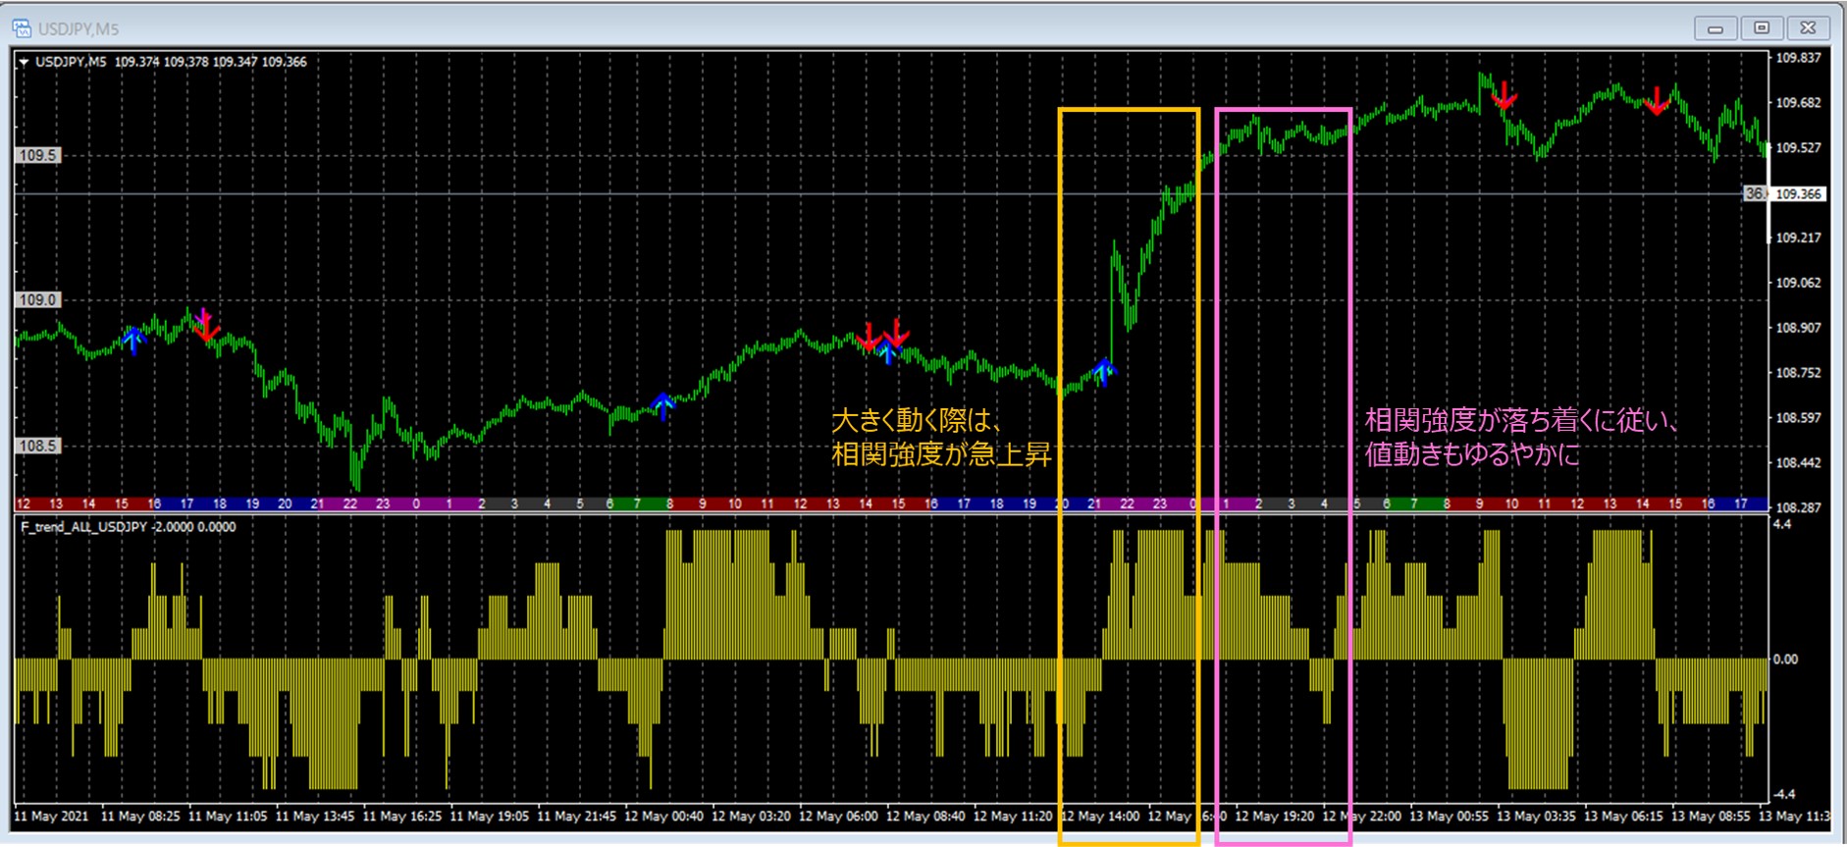Click the 108.907 value on the price scale
Image resolution: width=1847 pixels, height=847 pixels.
[1798, 328]
